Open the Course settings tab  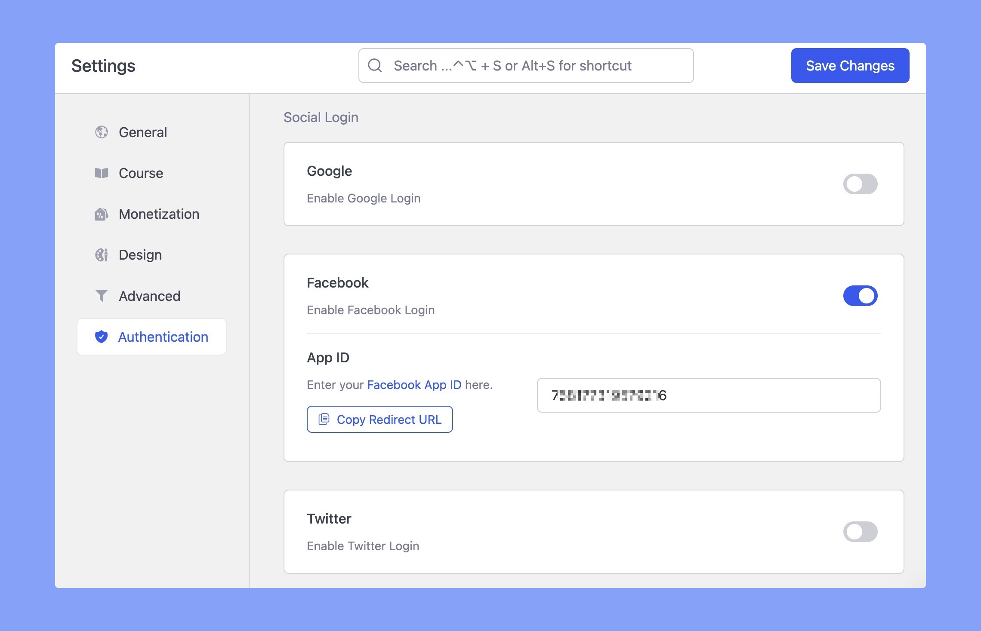coord(151,173)
